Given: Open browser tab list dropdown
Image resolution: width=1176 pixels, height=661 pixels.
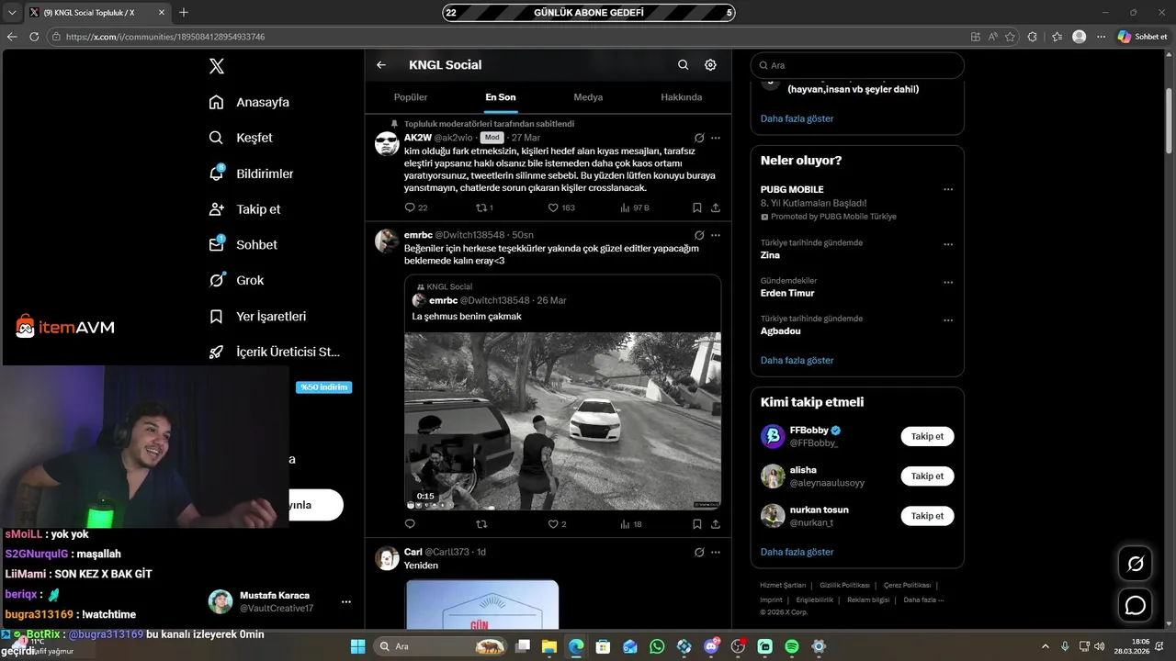Looking at the screenshot, I should point(12,13).
